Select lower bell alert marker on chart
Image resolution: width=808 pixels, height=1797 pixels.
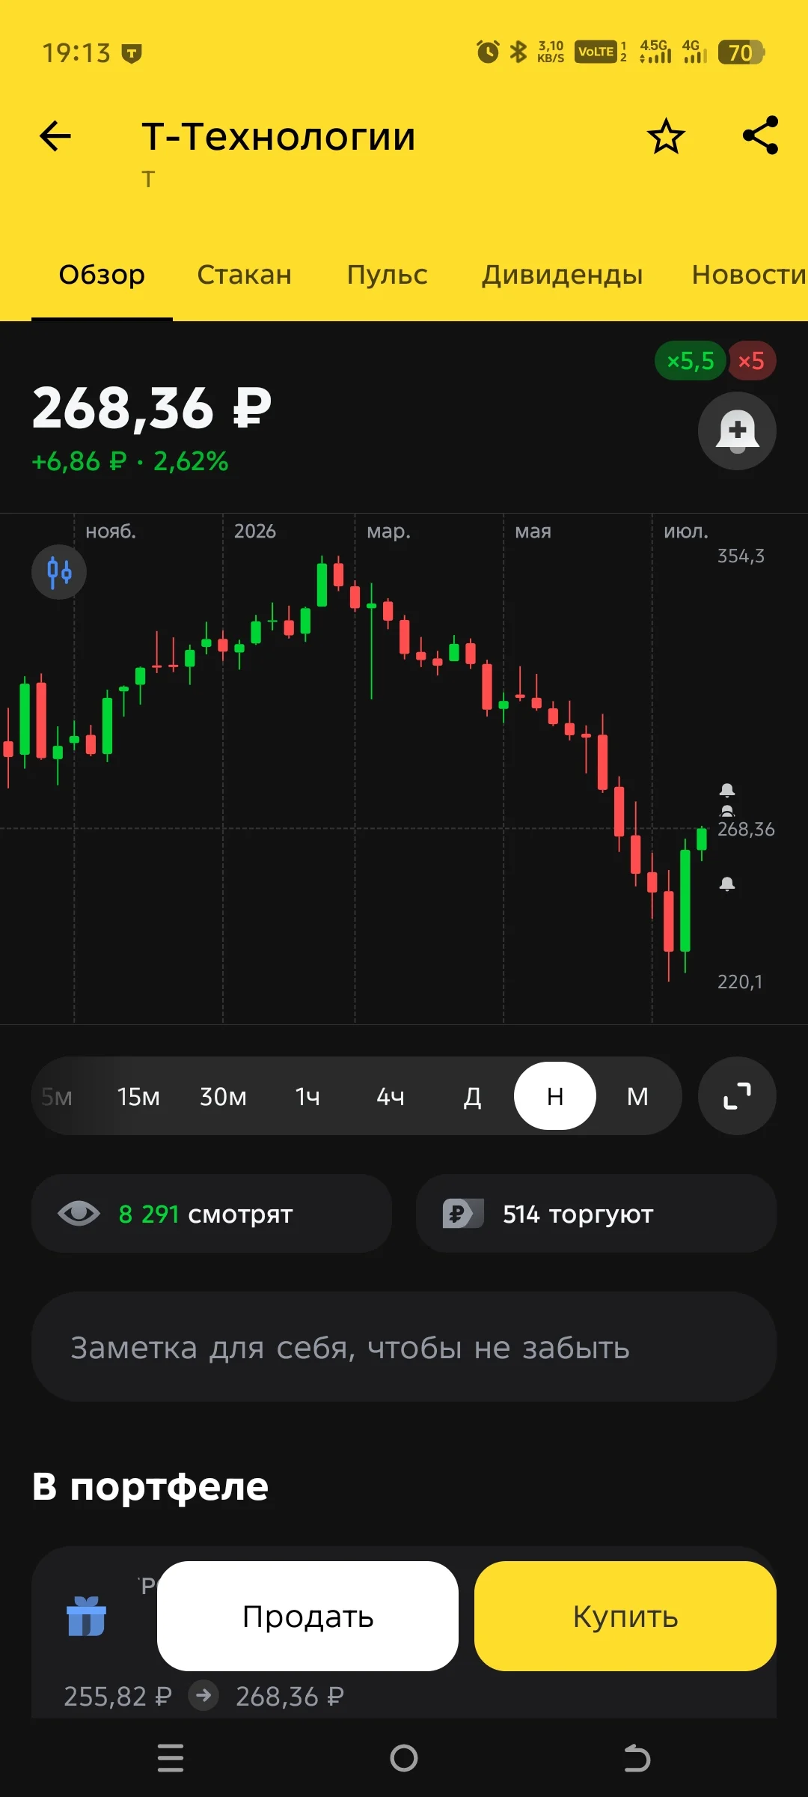(727, 884)
